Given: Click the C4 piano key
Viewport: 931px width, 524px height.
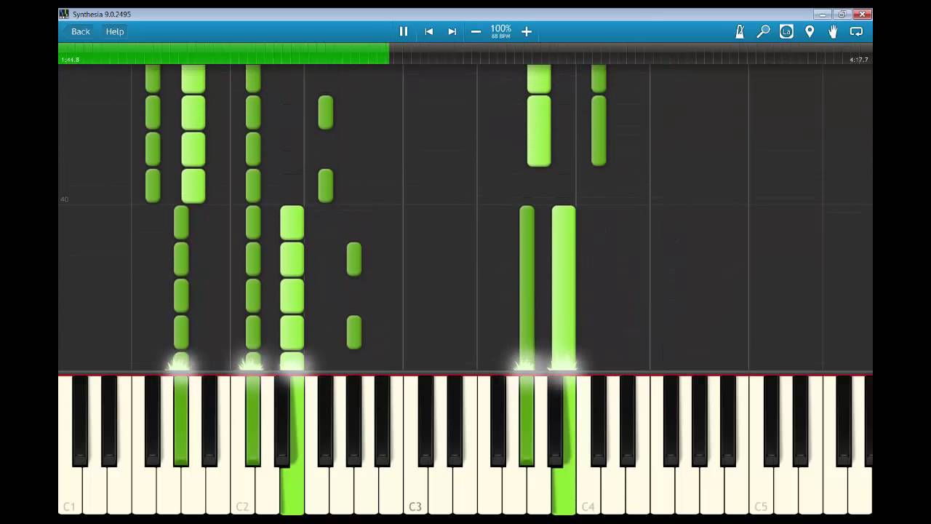Looking at the screenshot, I should click(588, 491).
